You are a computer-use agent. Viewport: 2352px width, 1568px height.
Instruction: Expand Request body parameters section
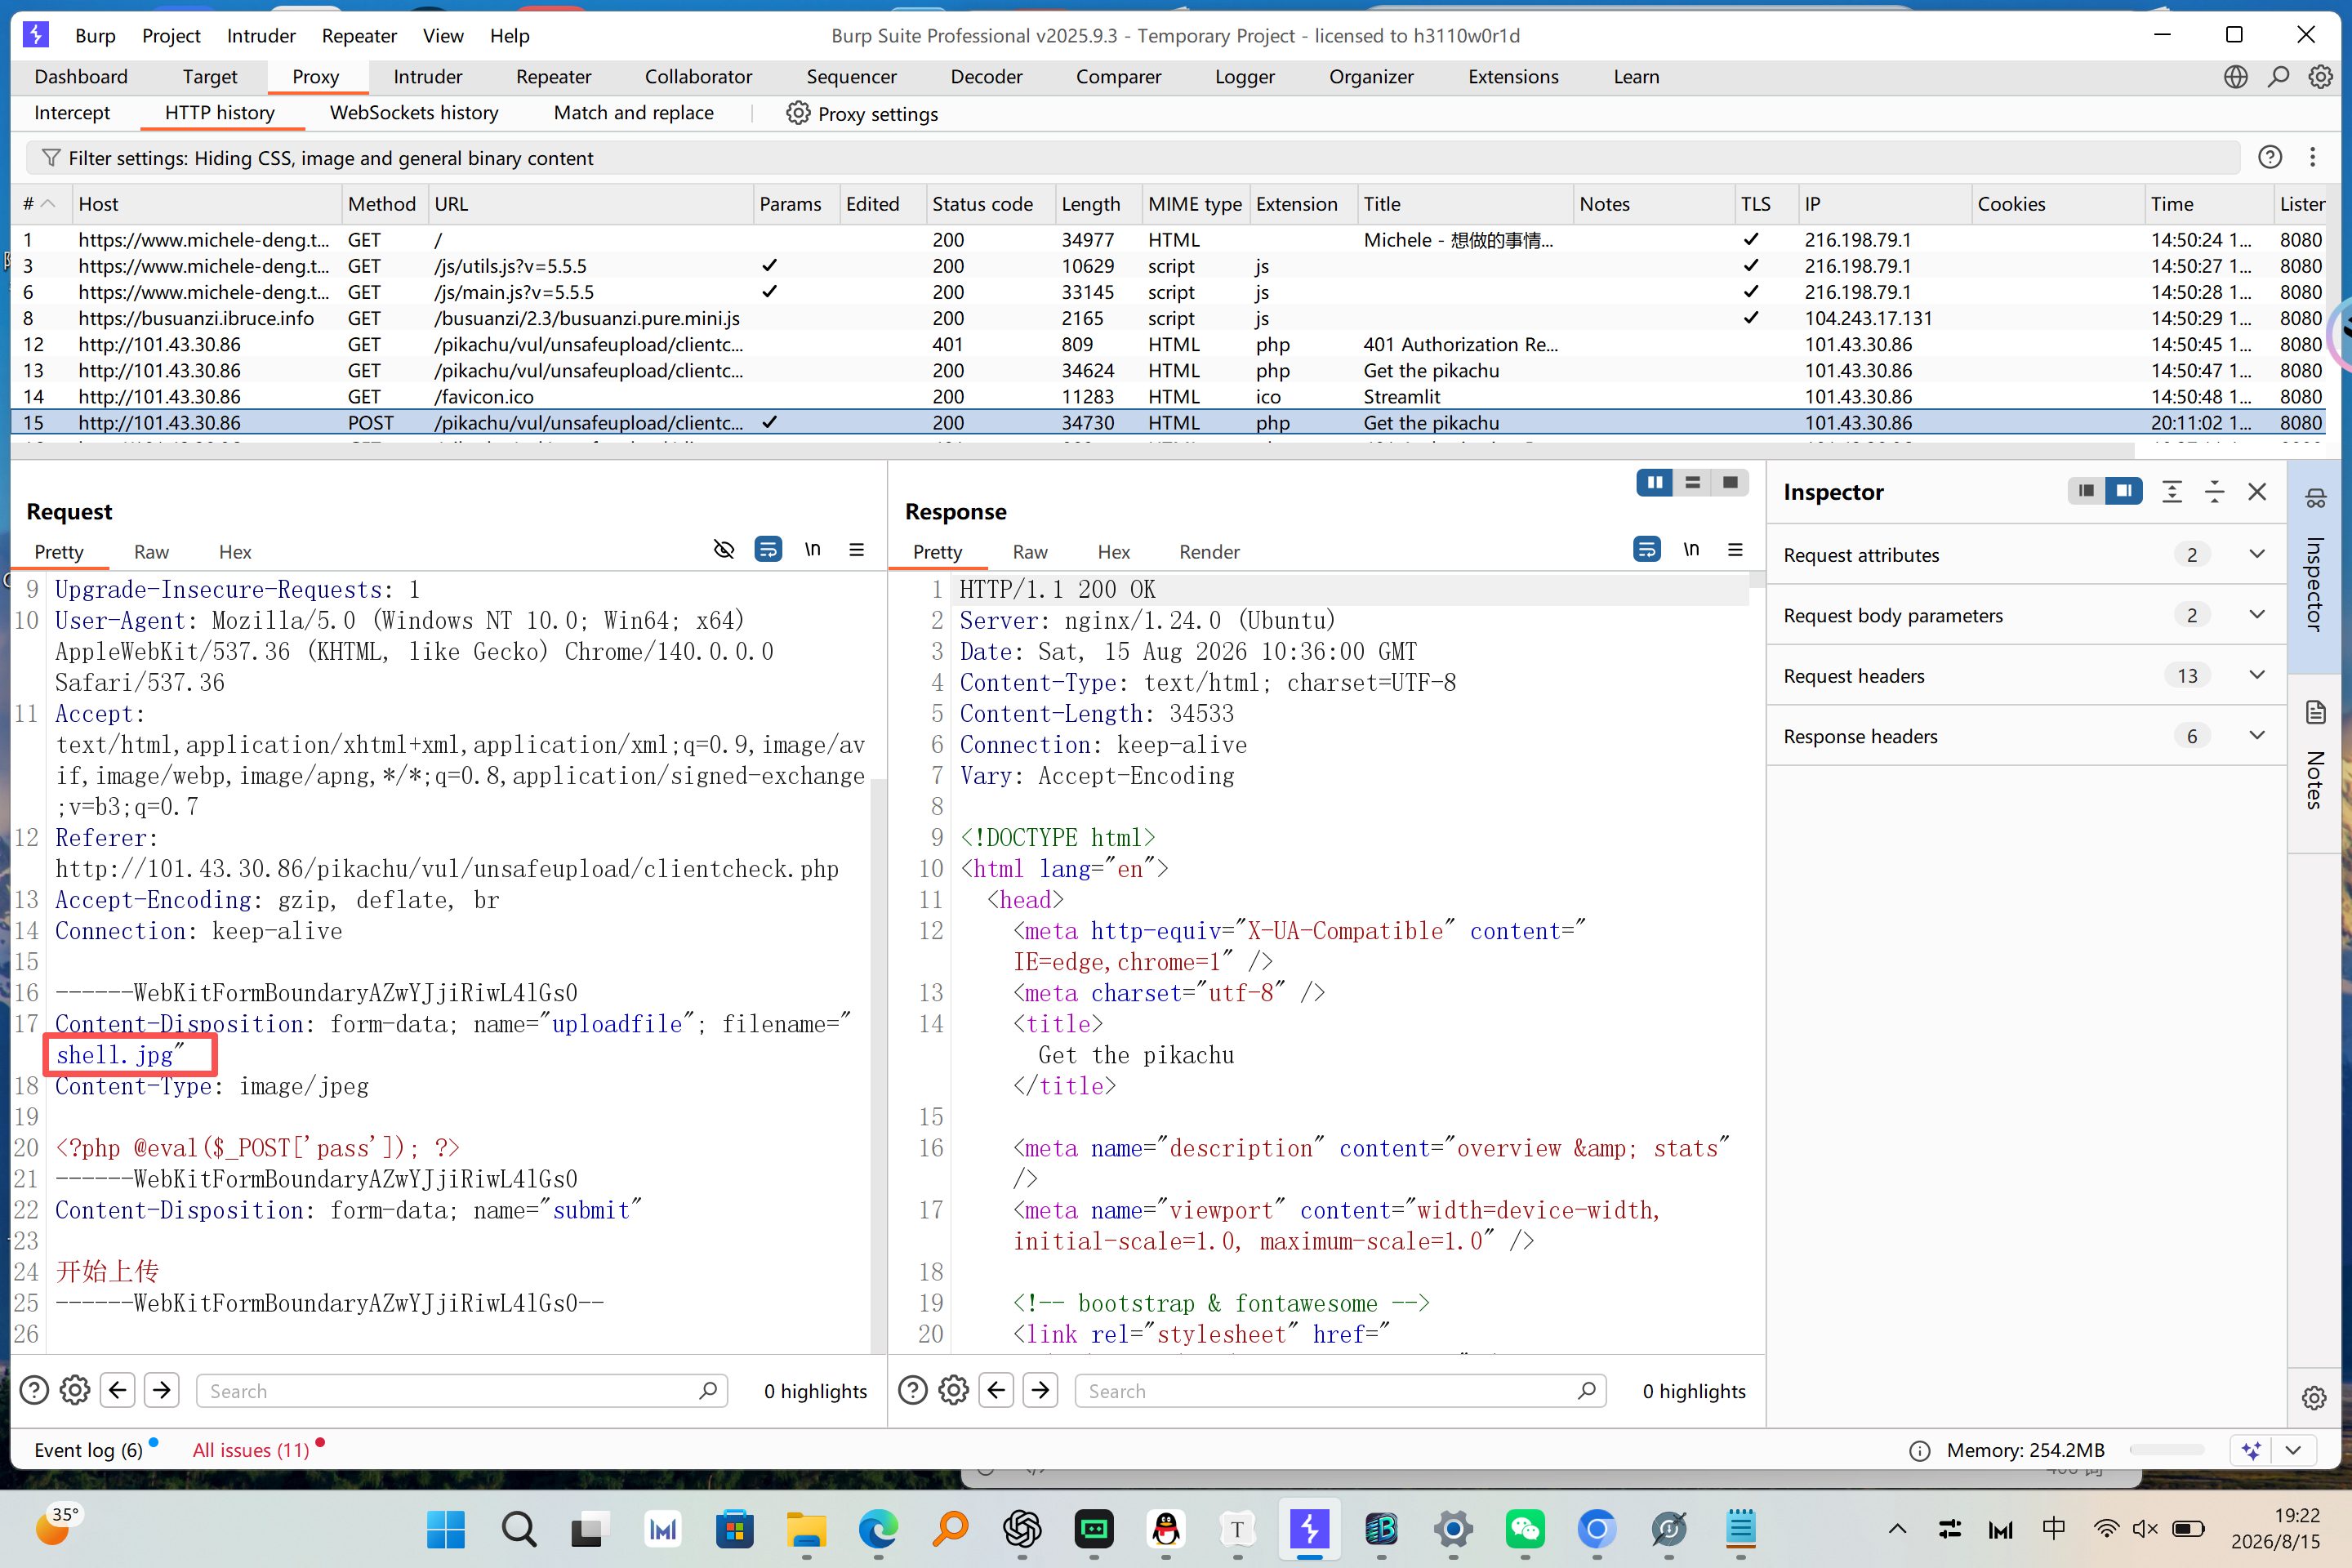2026,615
